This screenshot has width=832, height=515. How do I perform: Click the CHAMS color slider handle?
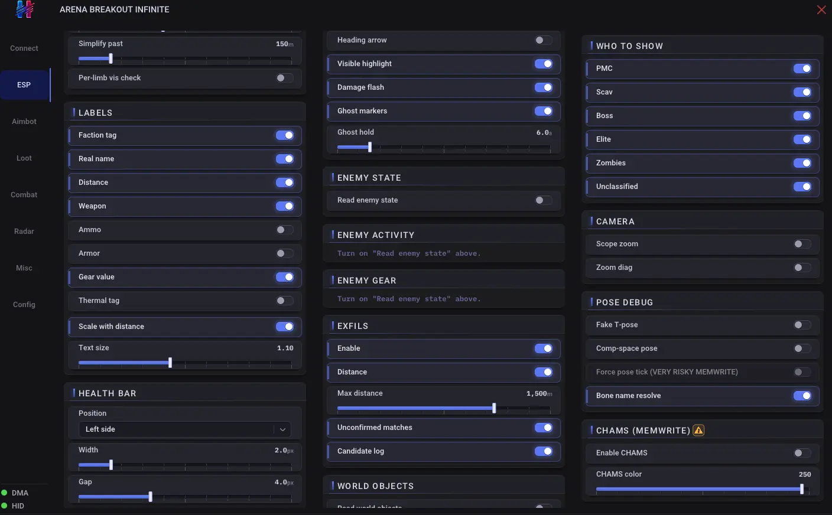click(802, 489)
